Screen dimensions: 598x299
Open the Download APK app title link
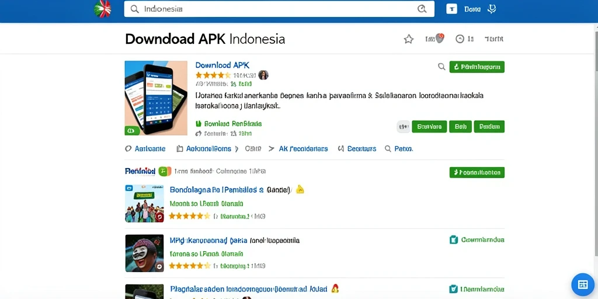(x=222, y=65)
